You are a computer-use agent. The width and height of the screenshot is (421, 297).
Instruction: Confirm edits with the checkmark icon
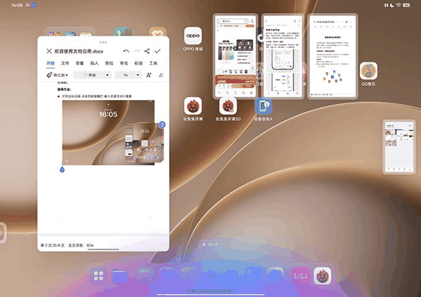158,51
